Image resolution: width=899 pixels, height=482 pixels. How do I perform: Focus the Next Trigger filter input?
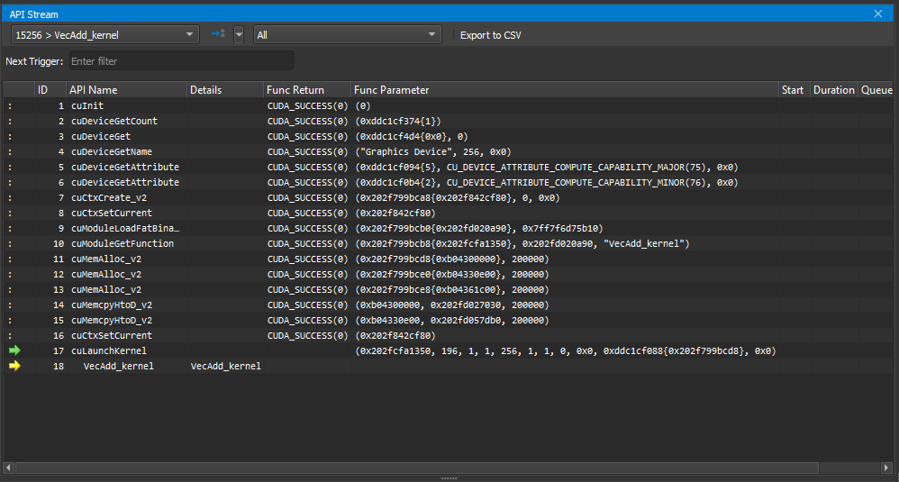coord(180,61)
